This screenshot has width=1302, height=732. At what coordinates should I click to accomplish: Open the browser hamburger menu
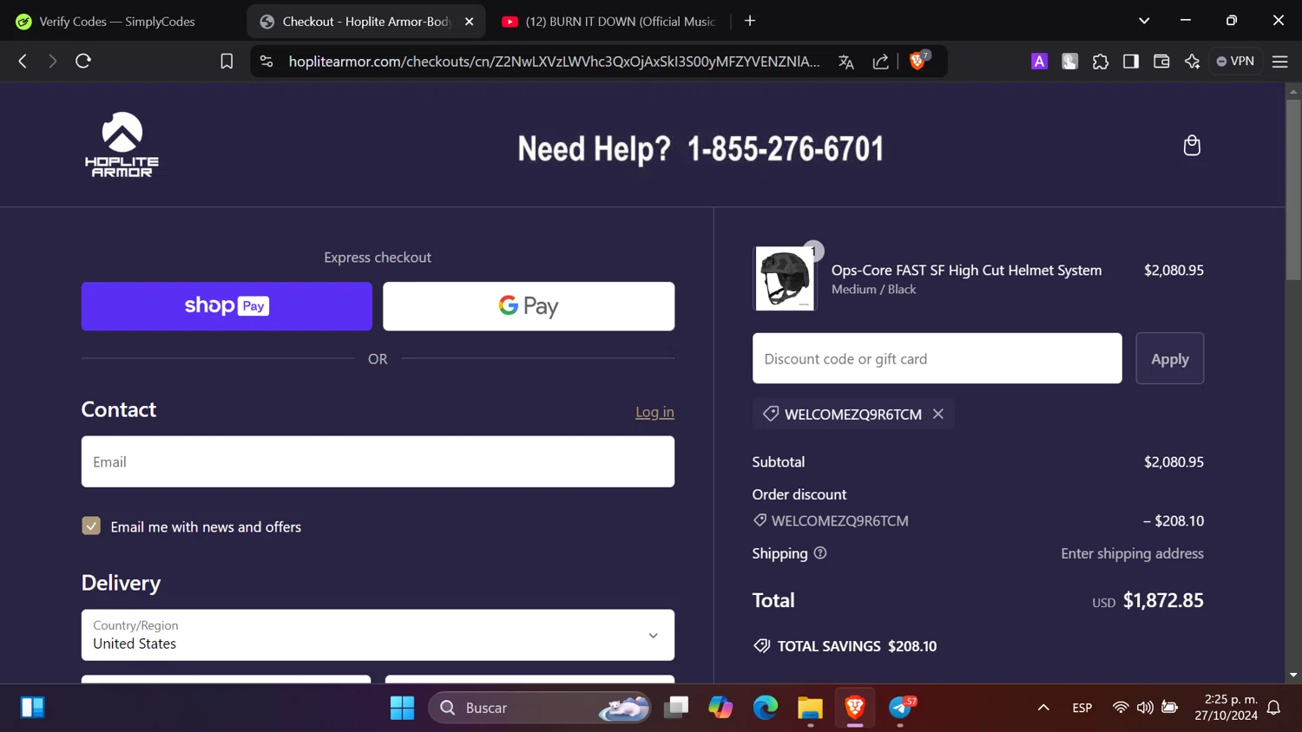pyautogui.click(x=1279, y=61)
